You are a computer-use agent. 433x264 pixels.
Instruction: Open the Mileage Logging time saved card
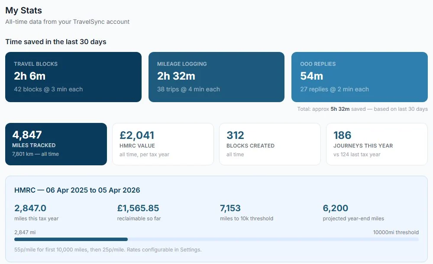[x=216, y=77]
